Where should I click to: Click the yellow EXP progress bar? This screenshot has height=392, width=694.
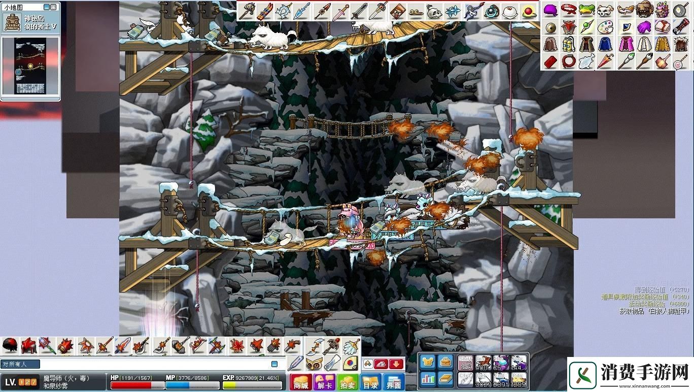[x=252, y=385]
